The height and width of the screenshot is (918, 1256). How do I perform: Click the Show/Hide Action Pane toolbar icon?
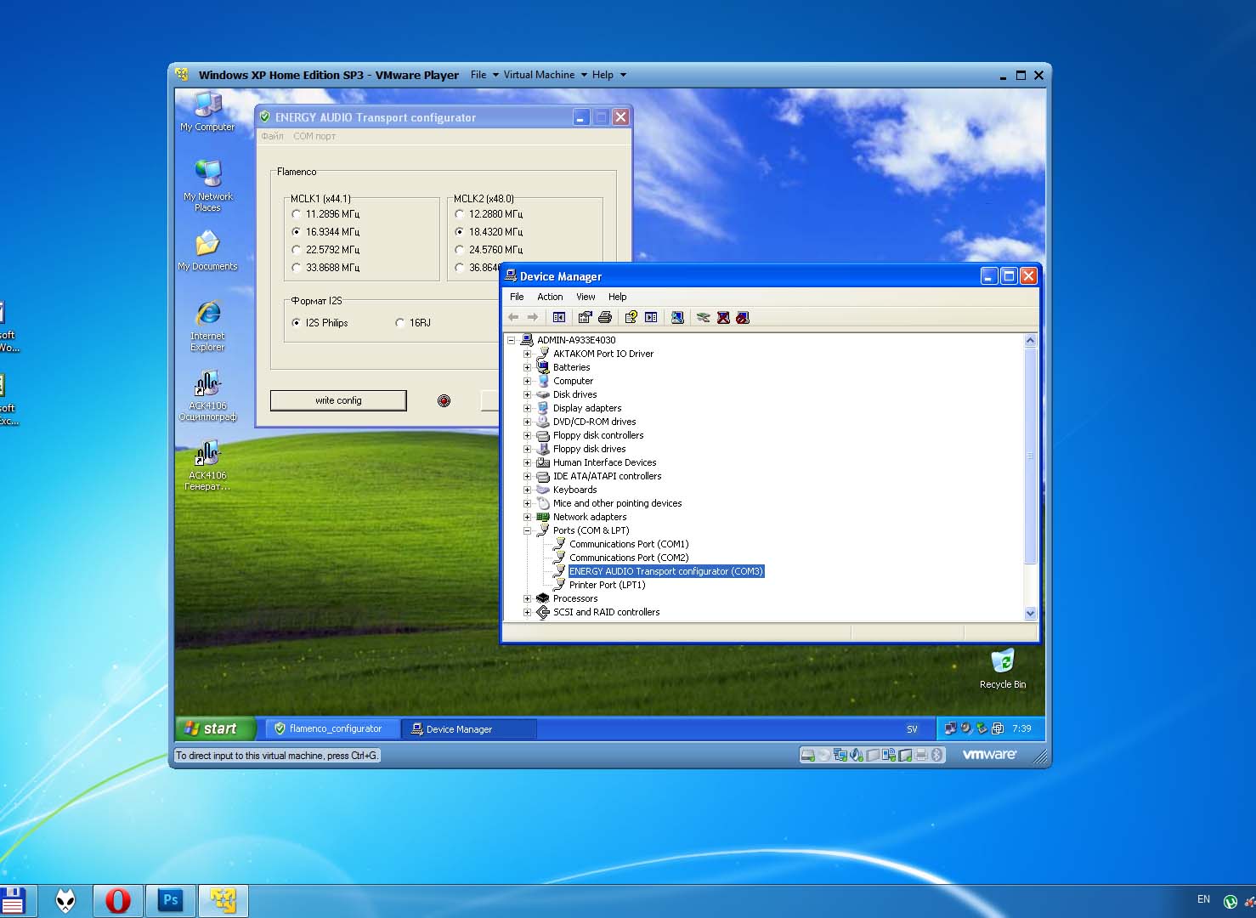pos(651,317)
